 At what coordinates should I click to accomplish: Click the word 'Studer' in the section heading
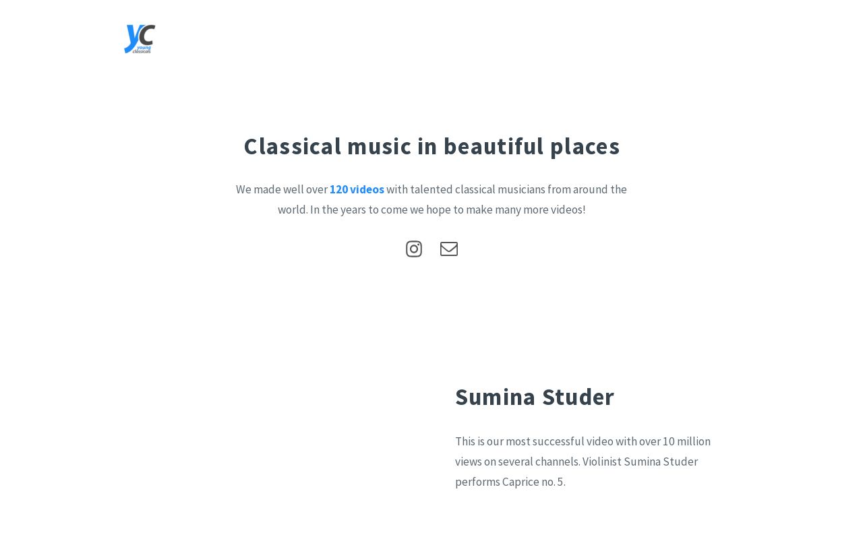[578, 397]
